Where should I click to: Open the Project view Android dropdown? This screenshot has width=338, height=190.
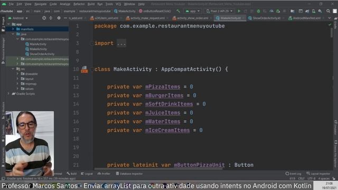click(18, 18)
